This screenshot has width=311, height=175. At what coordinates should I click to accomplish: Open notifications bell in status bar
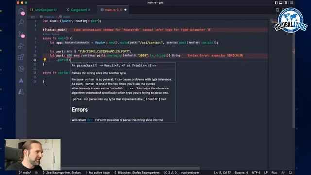[x=290, y=173]
